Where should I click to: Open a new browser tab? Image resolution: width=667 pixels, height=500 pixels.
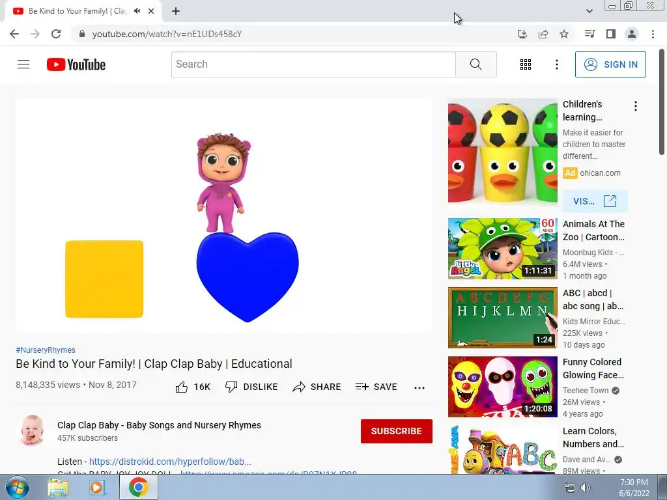[176, 11]
